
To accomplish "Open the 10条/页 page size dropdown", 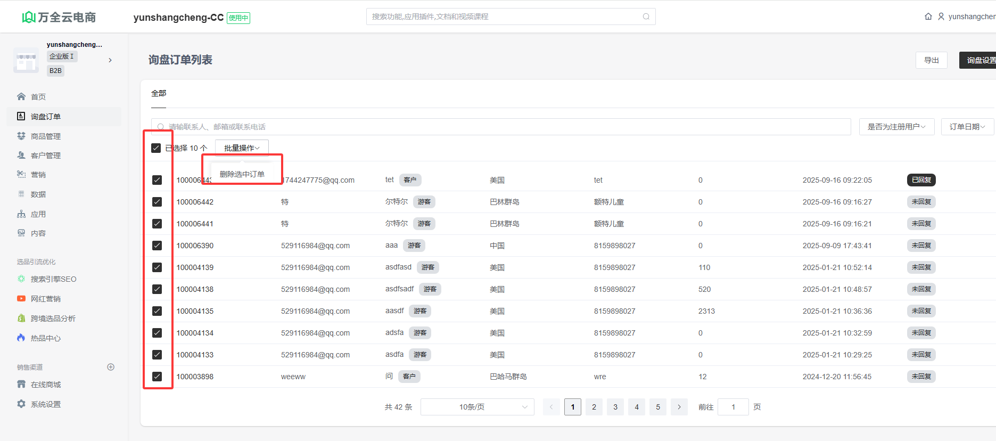I will click(477, 407).
